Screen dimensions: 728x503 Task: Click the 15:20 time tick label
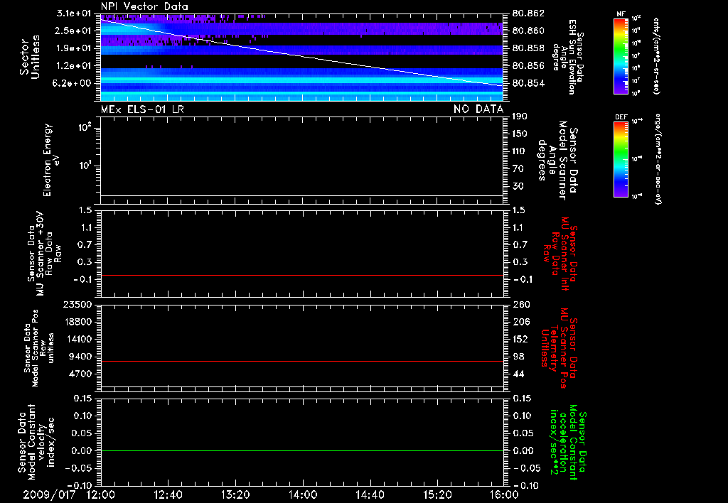click(x=437, y=494)
